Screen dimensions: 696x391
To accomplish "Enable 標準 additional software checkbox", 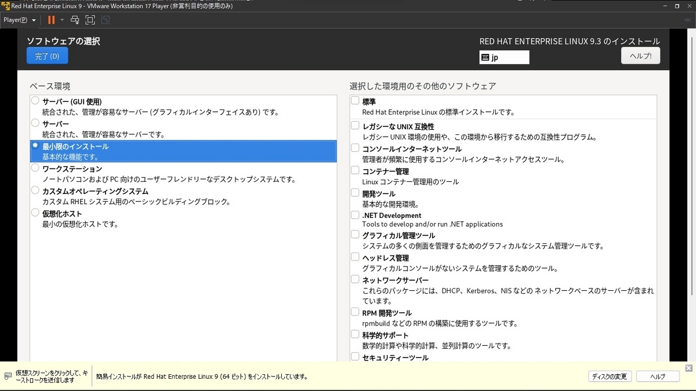I will [355, 101].
